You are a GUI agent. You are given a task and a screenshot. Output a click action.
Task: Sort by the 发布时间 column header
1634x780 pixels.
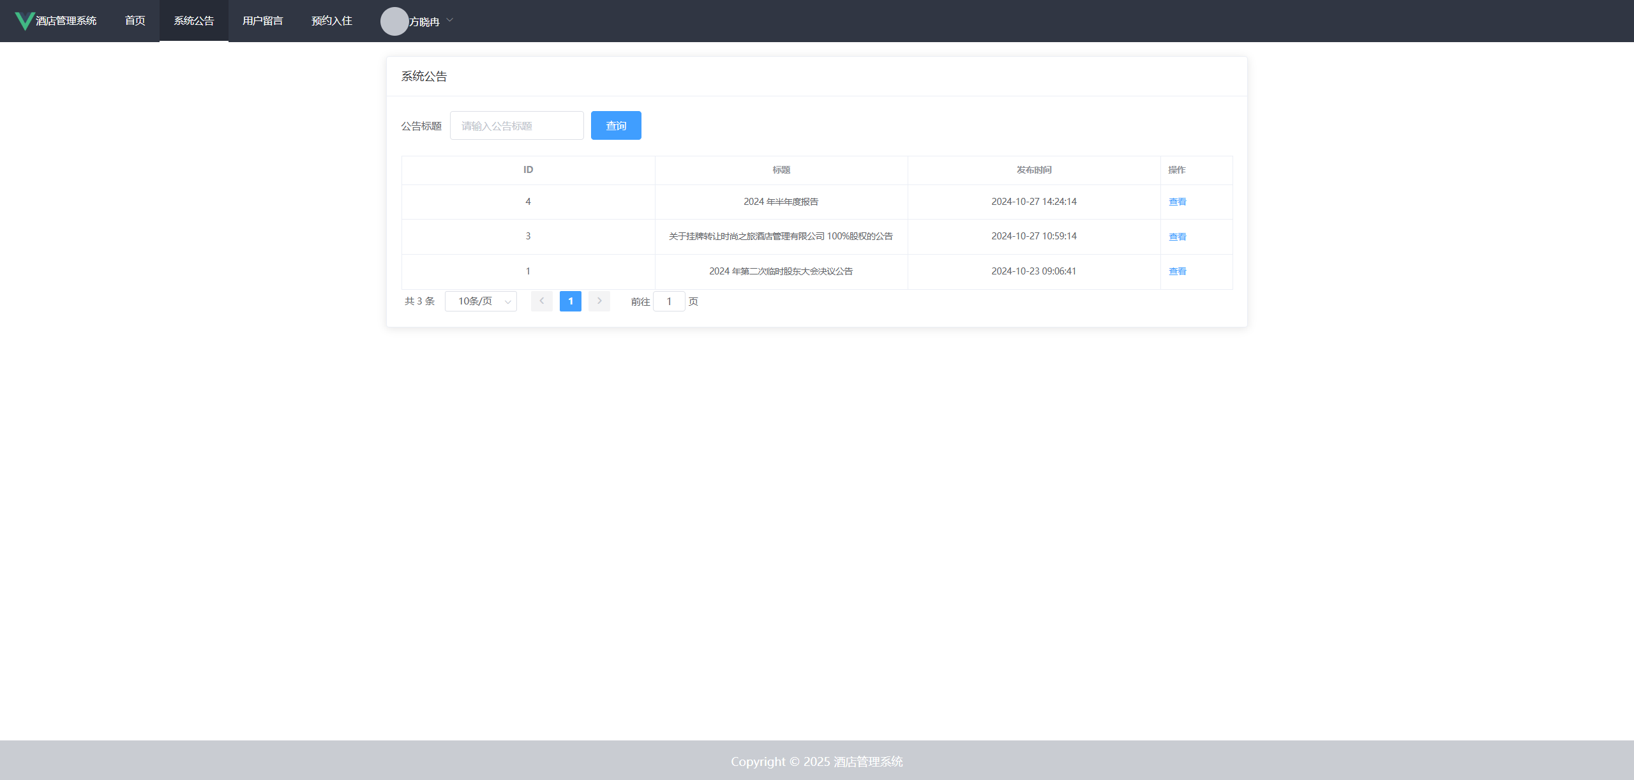tap(1034, 170)
